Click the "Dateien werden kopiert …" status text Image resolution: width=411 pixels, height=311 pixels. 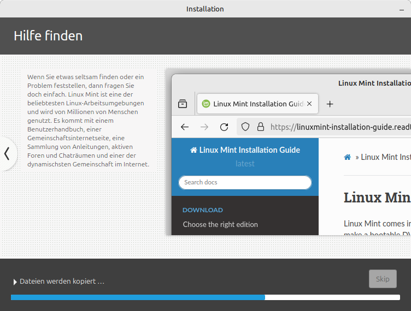(62, 282)
